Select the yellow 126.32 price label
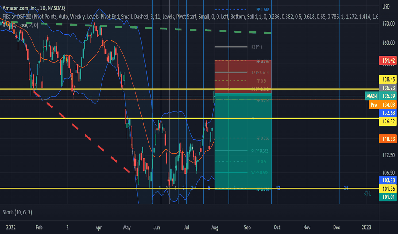 [x=388, y=121]
